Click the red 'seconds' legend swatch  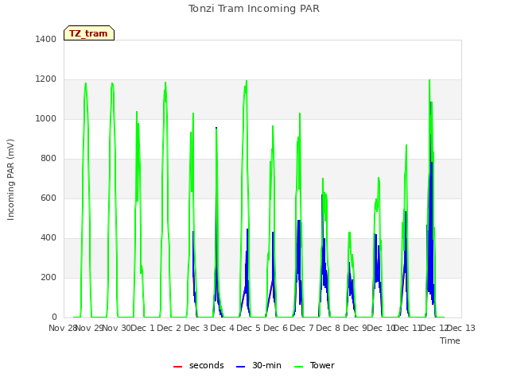(177, 367)
